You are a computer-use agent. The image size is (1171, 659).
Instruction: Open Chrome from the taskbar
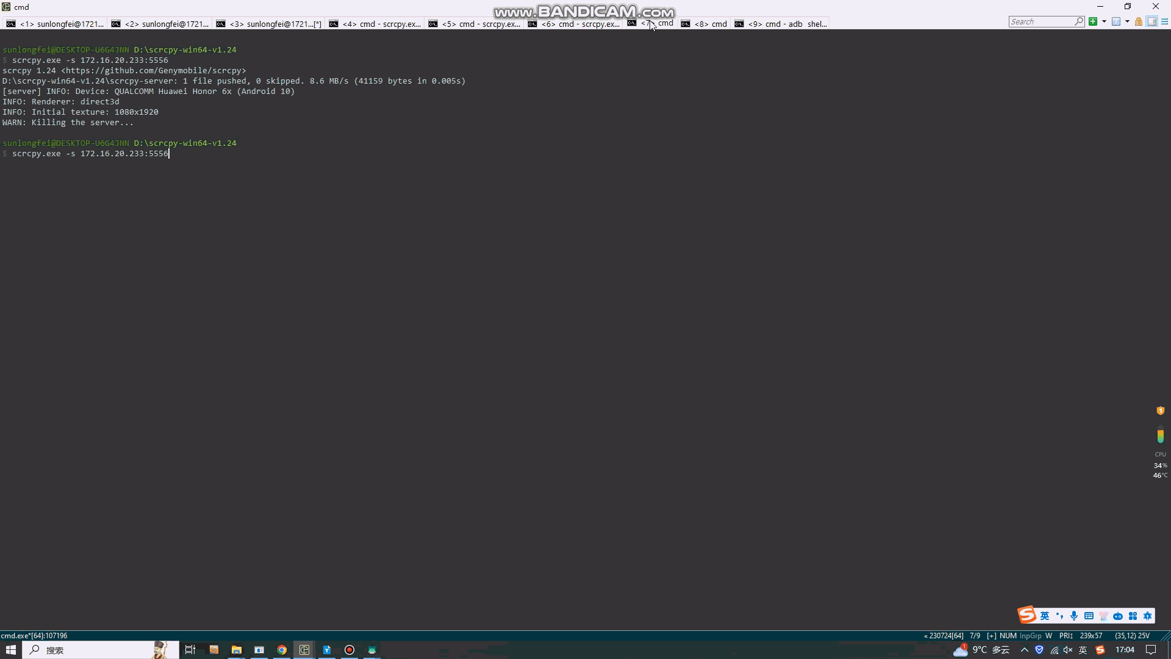(282, 650)
